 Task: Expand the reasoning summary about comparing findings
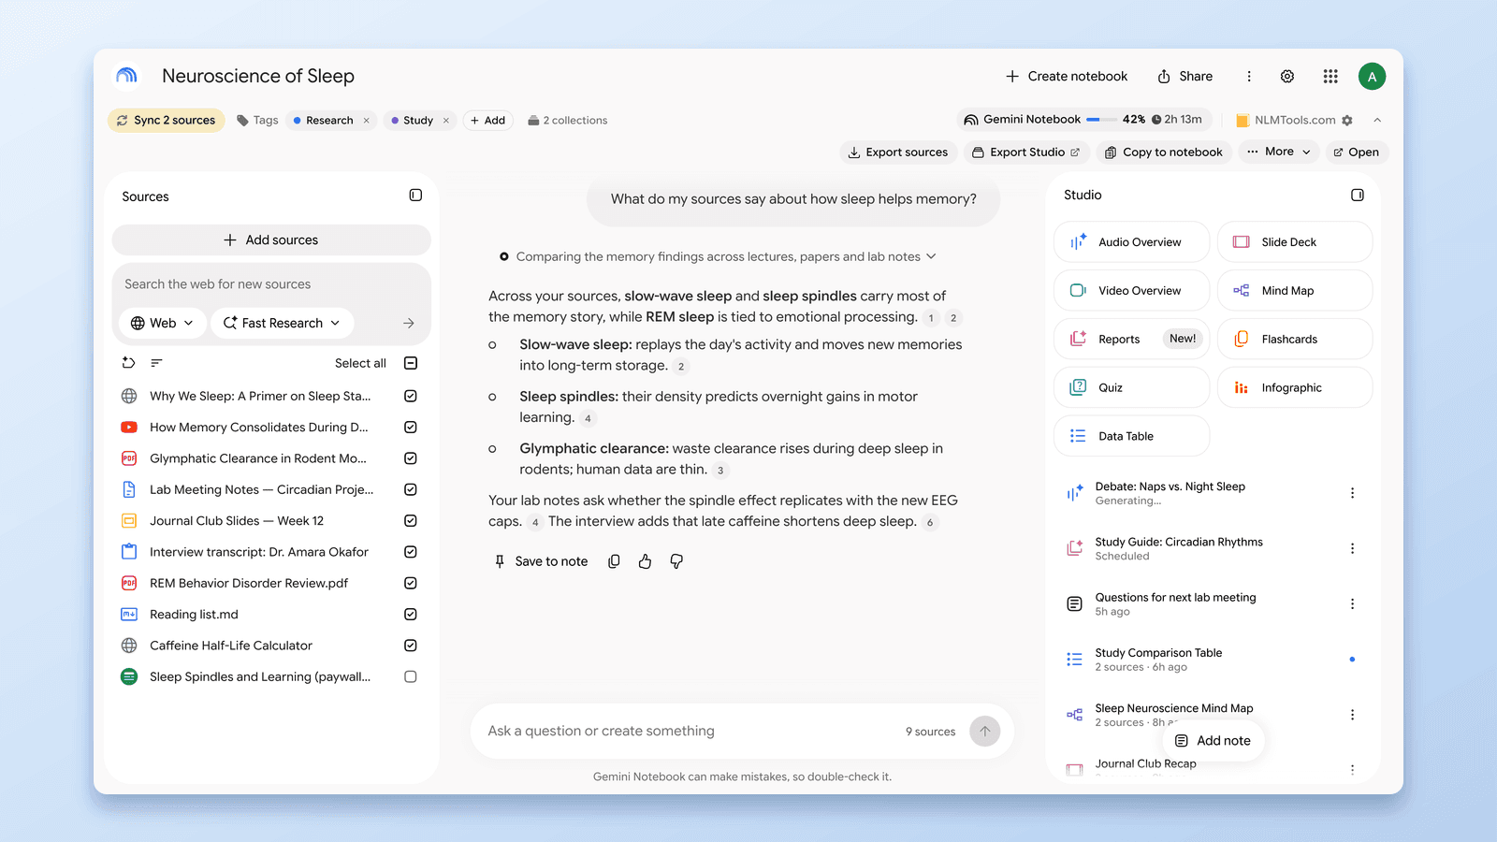click(931, 256)
